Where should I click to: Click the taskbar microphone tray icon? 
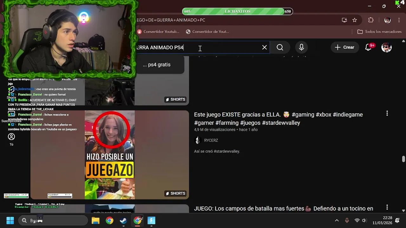pyautogui.click(x=347, y=220)
